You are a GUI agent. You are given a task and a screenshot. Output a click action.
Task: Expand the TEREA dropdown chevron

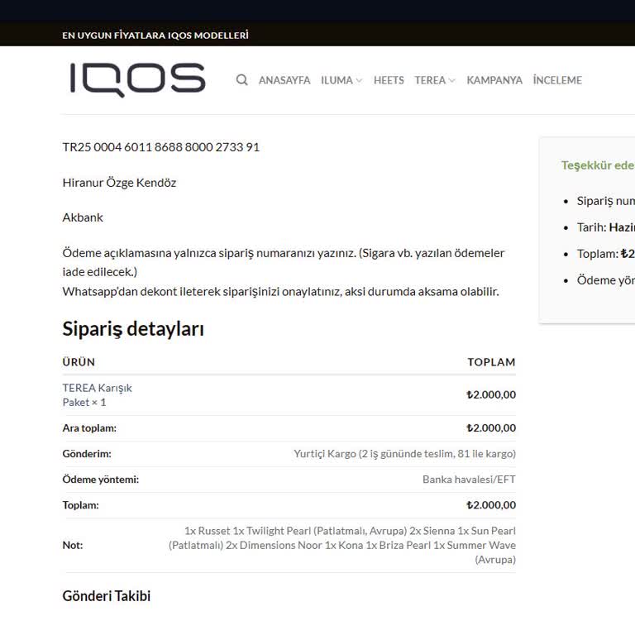(x=452, y=80)
